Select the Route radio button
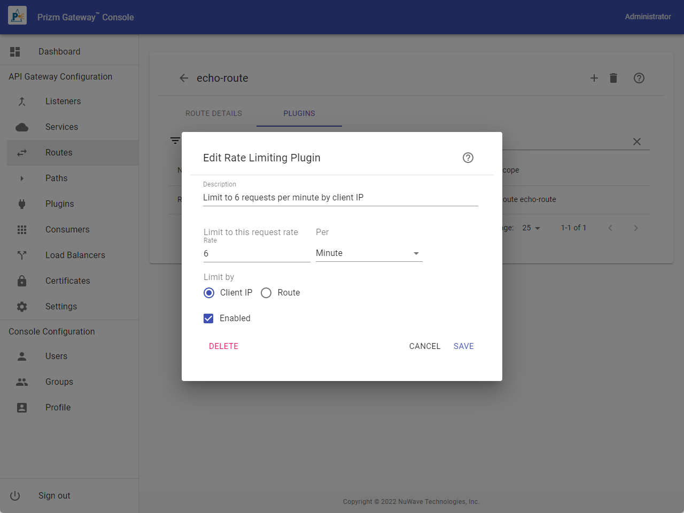The width and height of the screenshot is (684, 513). tap(266, 293)
